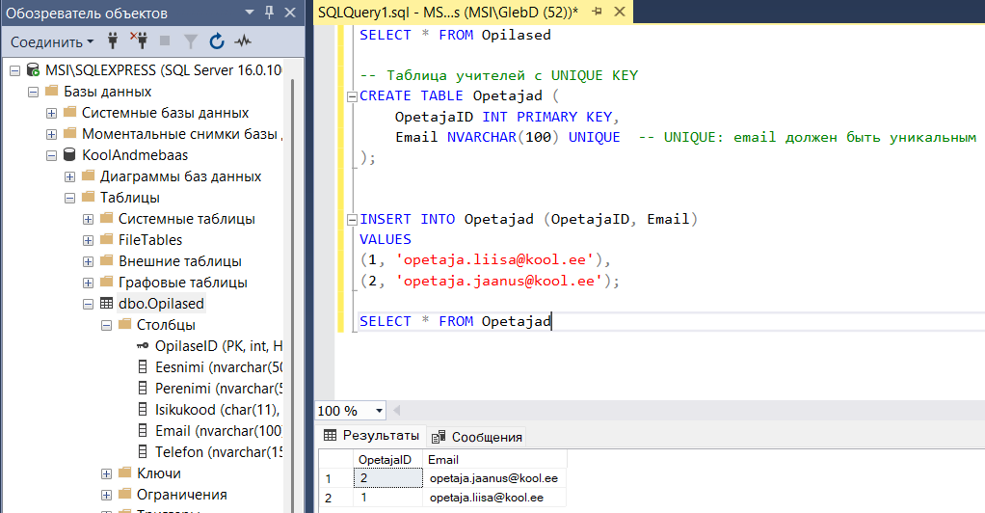985x513 pixels.
Task: Select results cell with OpetajaID value 1
Action: point(387,498)
